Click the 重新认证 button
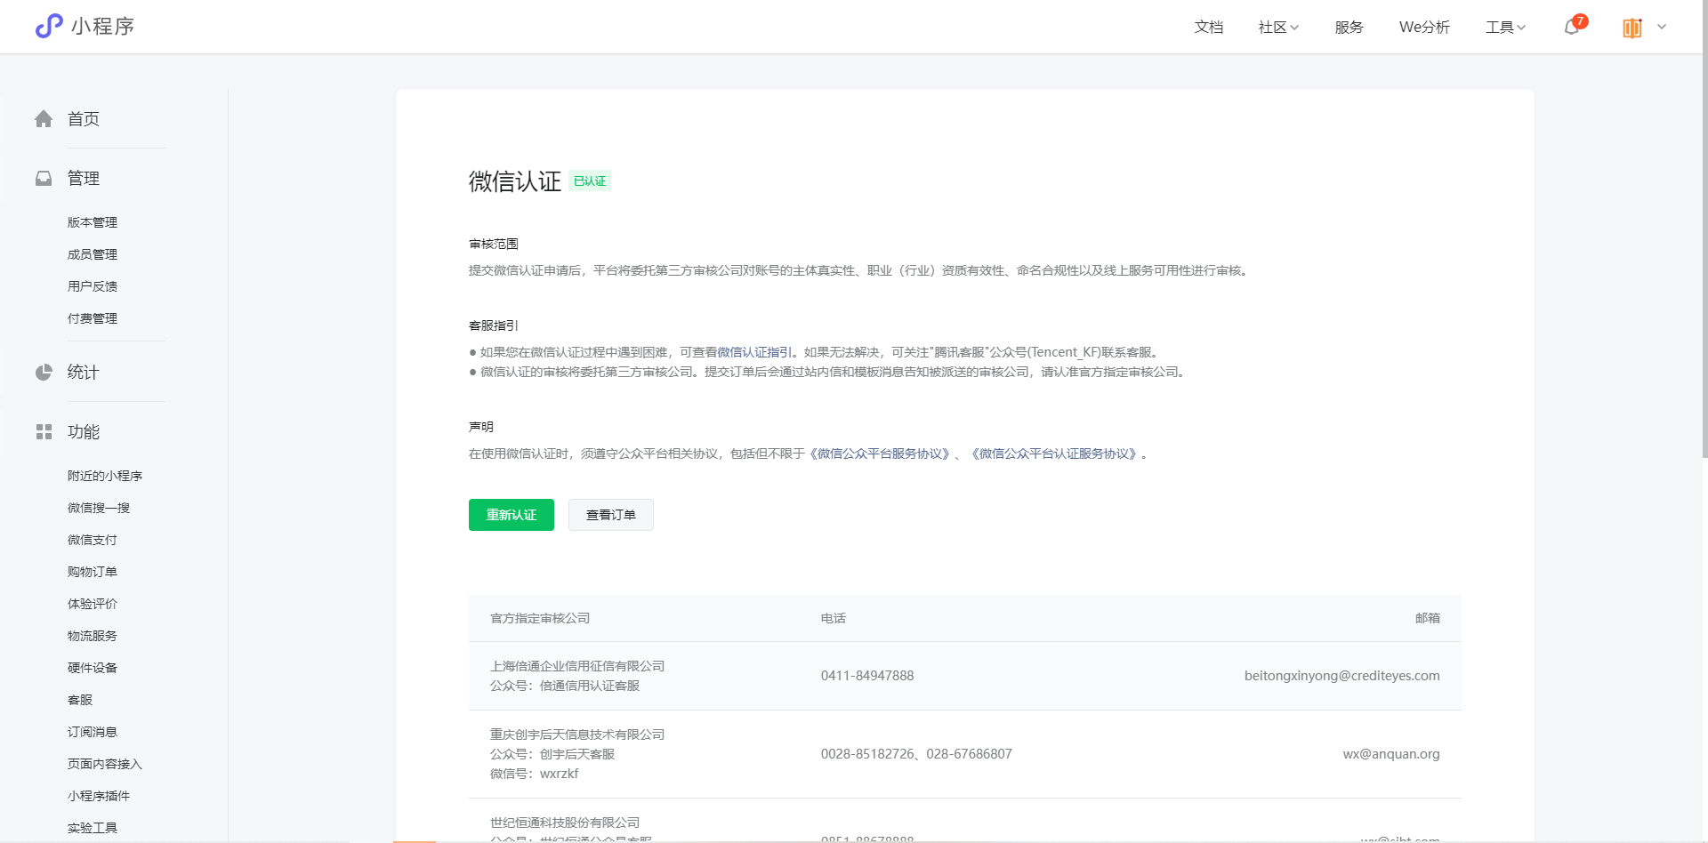The width and height of the screenshot is (1708, 843). pos(512,515)
